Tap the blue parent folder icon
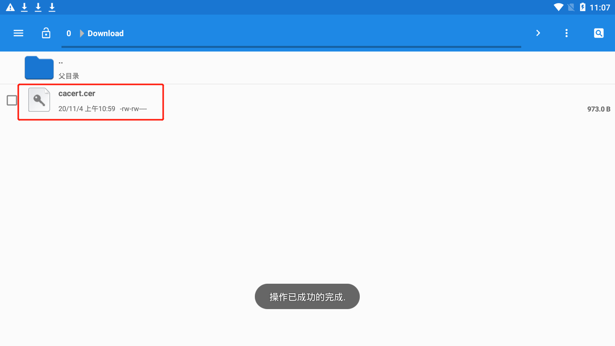Viewport: 615px width, 346px height. (x=39, y=68)
